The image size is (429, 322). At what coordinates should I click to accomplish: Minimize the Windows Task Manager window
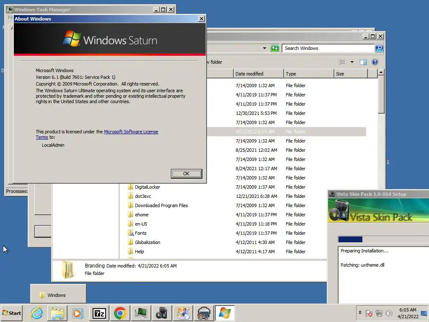click(156, 10)
